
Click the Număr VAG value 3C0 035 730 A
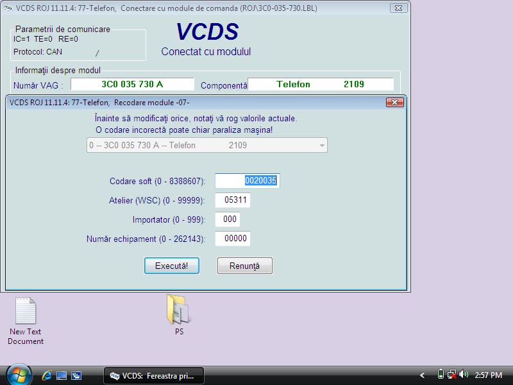[x=133, y=84]
